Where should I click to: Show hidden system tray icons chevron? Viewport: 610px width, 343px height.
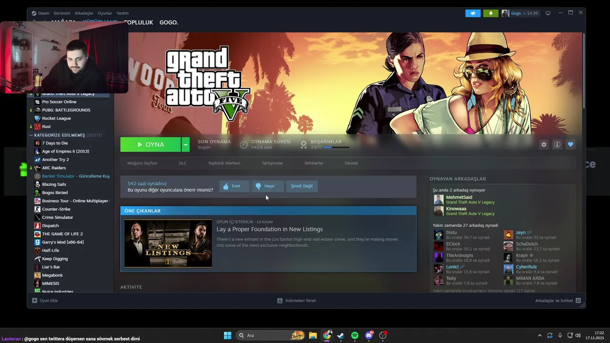click(x=539, y=335)
